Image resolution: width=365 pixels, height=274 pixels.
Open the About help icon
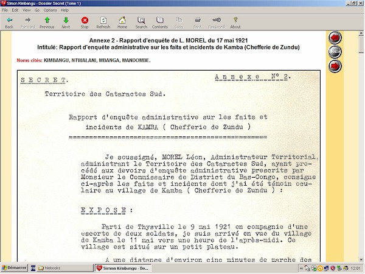235,23
